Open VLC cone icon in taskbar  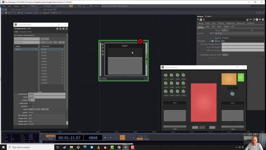pos(99,147)
